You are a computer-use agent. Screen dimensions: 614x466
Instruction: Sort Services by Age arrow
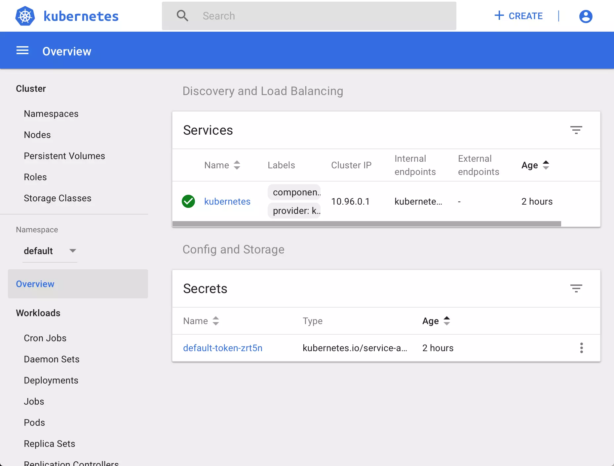tap(546, 165)
